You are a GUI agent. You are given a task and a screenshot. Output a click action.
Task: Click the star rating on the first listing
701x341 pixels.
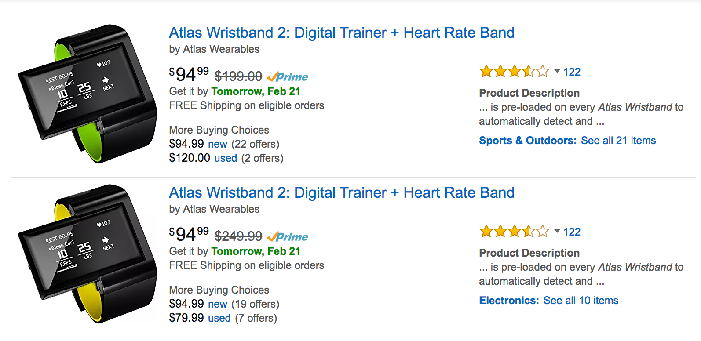pyautogui.click(x=514, y=72)
